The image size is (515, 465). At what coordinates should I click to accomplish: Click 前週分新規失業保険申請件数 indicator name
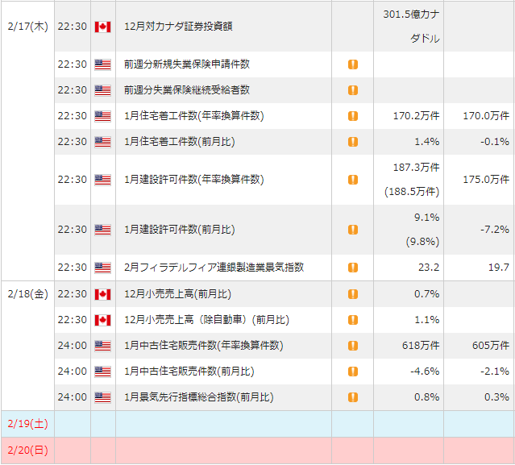(187, 64)
